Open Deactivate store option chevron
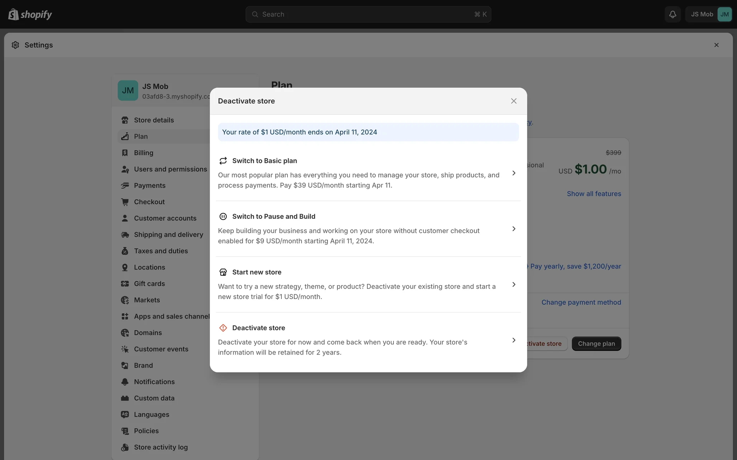The image size is (737, 460). click(514, 340)
